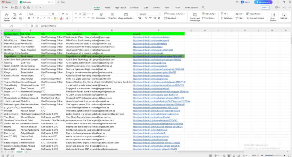The image size is (292, 157).
Task: Align cell text to the left
Action: tap(76, 18)
